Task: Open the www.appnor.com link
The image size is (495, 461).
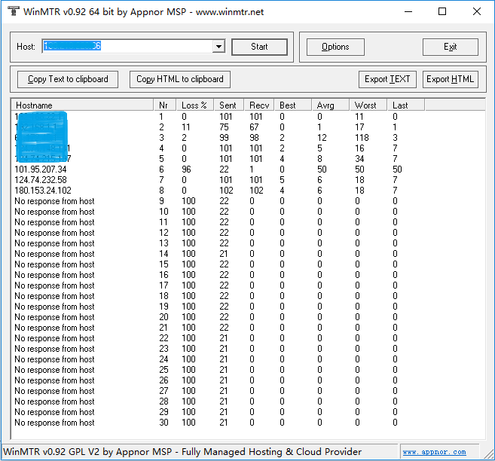Action: tap(434, 452)
